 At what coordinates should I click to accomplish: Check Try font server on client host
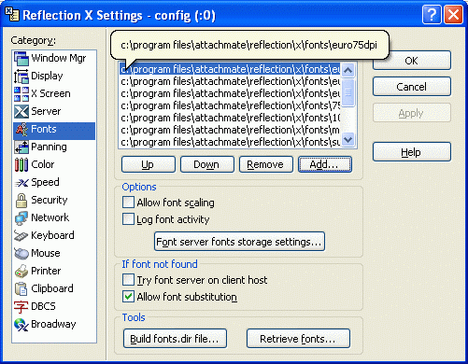[x=128, y=280]
